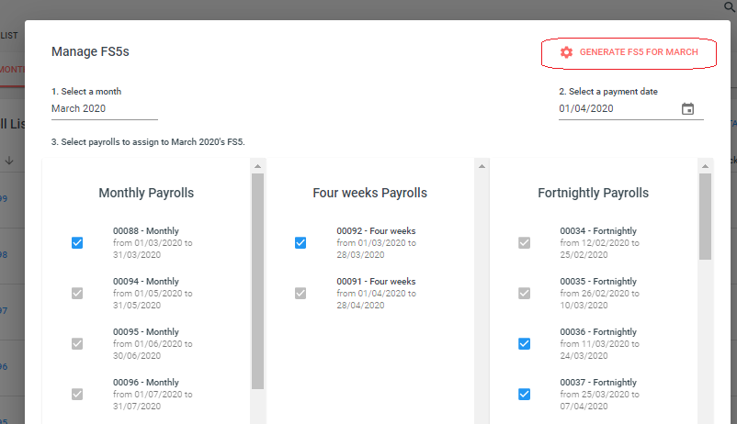Toggle checkbox for 00094 - Monthly
The width and height of the screenshot is (737, 424).
point(77,294)
